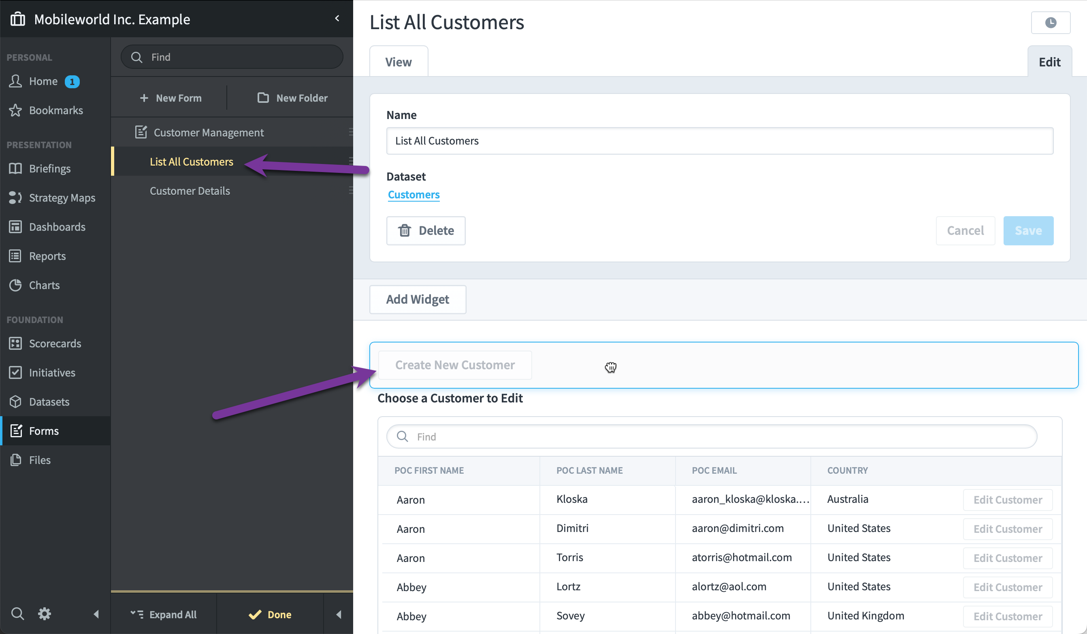This screenshot has width=1087, height=634.
Task: Collapse forms panel with bottom arrow
Action: [339, 614]
